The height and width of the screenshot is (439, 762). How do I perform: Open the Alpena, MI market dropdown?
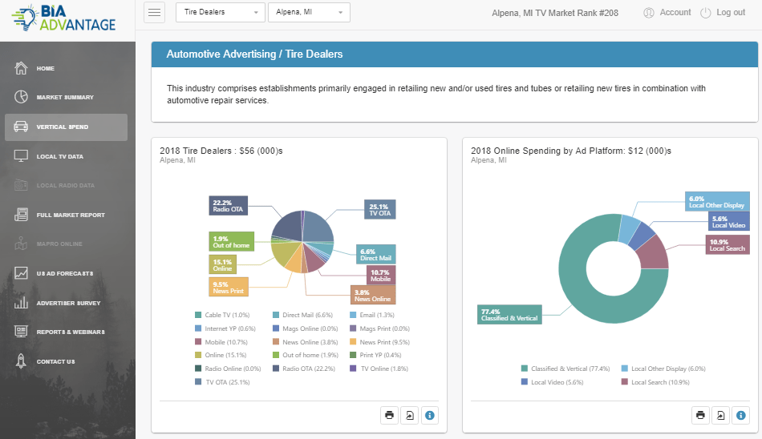(x=309, y=12)
